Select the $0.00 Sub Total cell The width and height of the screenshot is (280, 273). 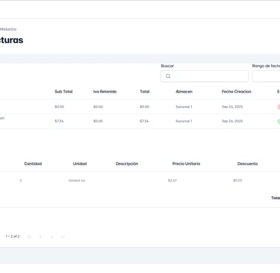coord(59,107)
